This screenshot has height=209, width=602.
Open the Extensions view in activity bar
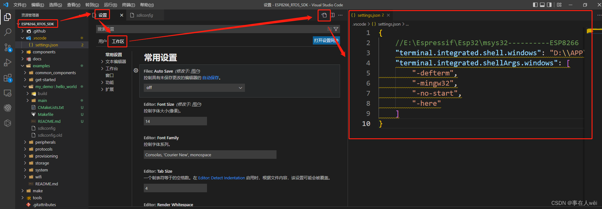point(8,78)
